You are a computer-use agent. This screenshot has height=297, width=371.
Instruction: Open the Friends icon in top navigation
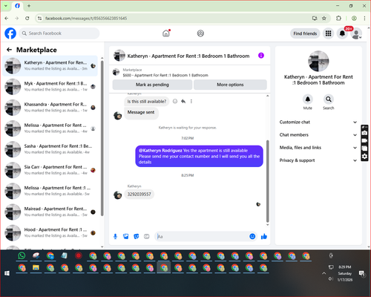coord(200,33)
